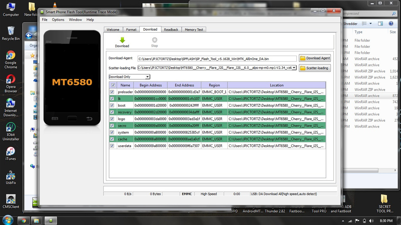Open IObit Uninstaller desktop icon
The width and height of the screenshot is (401, 225).
11,132
